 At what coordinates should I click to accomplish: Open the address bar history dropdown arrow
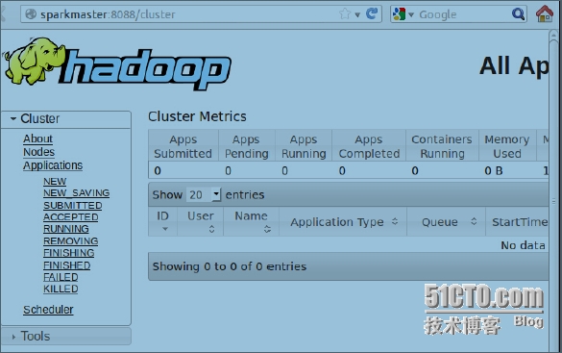(357, 14)
